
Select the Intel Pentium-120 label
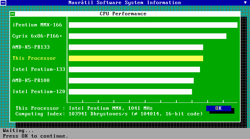point(39,92)
